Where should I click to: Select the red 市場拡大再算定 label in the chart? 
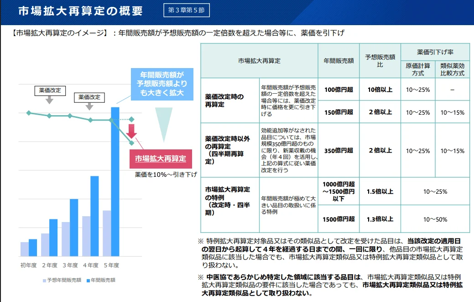161,159
